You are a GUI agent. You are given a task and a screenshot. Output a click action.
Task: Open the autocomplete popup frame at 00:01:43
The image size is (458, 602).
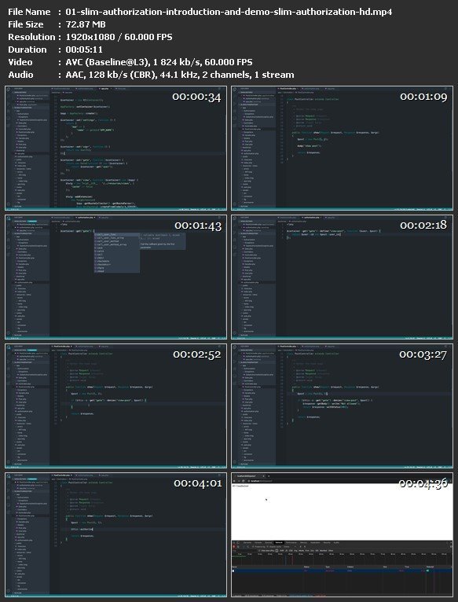[115, 277]
